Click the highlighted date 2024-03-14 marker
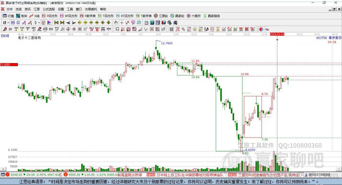The width and height of the screenshot is (342, 185). [277, 34]
